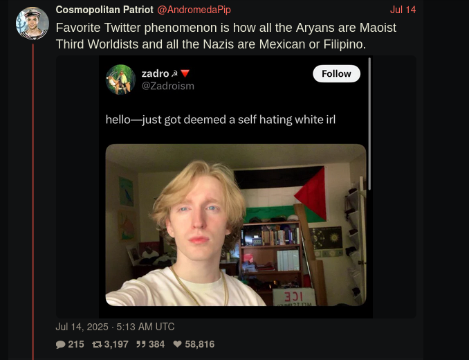Open Cosmopolitan Patriot's profile avatar
The height and width of the screenshot is (360, 469).
(33, 24)
